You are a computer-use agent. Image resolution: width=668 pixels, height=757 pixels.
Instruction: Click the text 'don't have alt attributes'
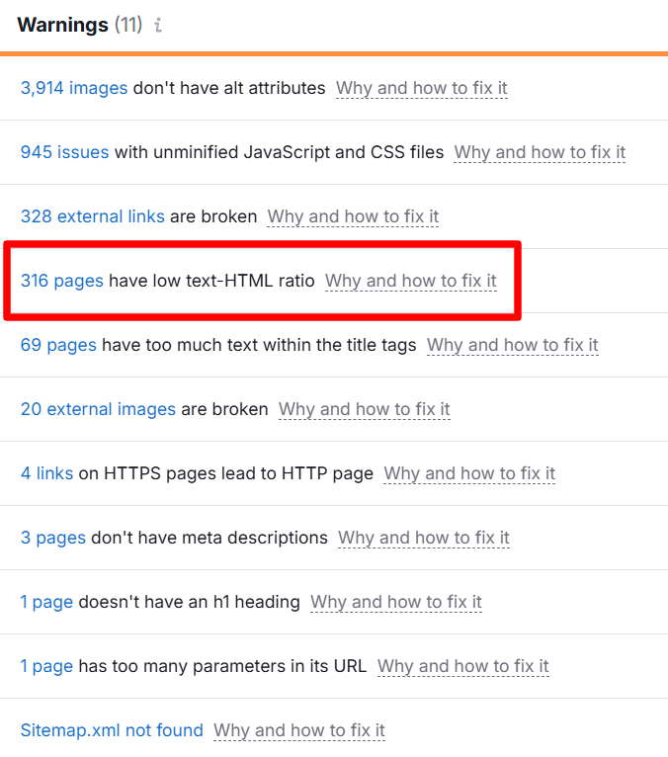[229, 88]
